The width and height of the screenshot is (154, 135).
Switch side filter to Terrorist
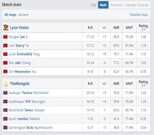[x=116, y=5]
